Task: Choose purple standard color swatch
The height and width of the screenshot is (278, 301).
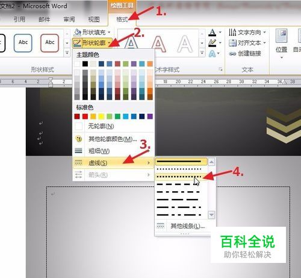Action: pos(150,116)
